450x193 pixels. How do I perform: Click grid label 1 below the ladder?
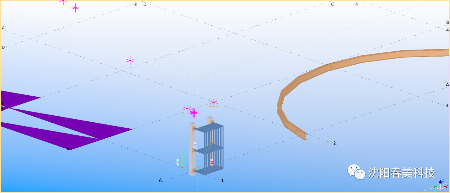222,180
